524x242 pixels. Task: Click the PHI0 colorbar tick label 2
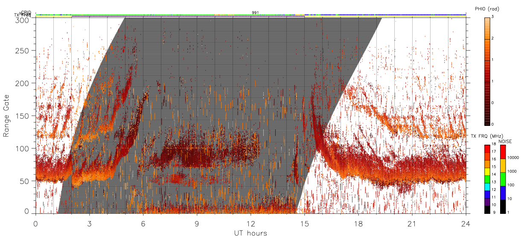tap(492, 39)
